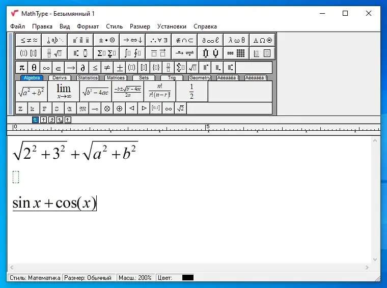This screenshot has height=288, width=387.
Task: Open the labeled arrow templates palette
Action: [184, 53]
